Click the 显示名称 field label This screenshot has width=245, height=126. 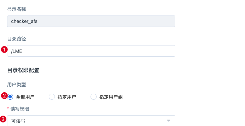[x=16, y=9]
